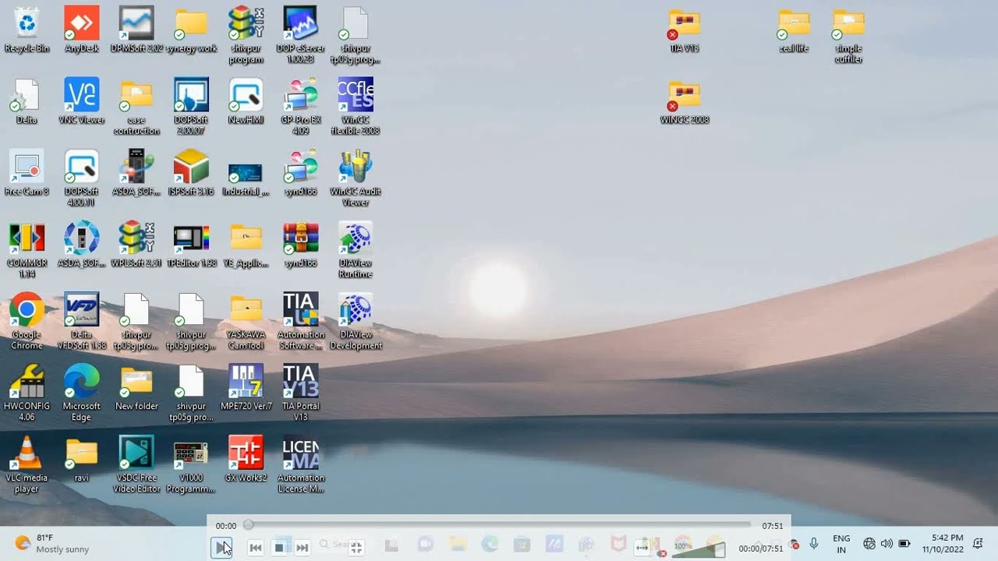Select the Microsoft Edge desktop icon

click(x=82, y=393)
